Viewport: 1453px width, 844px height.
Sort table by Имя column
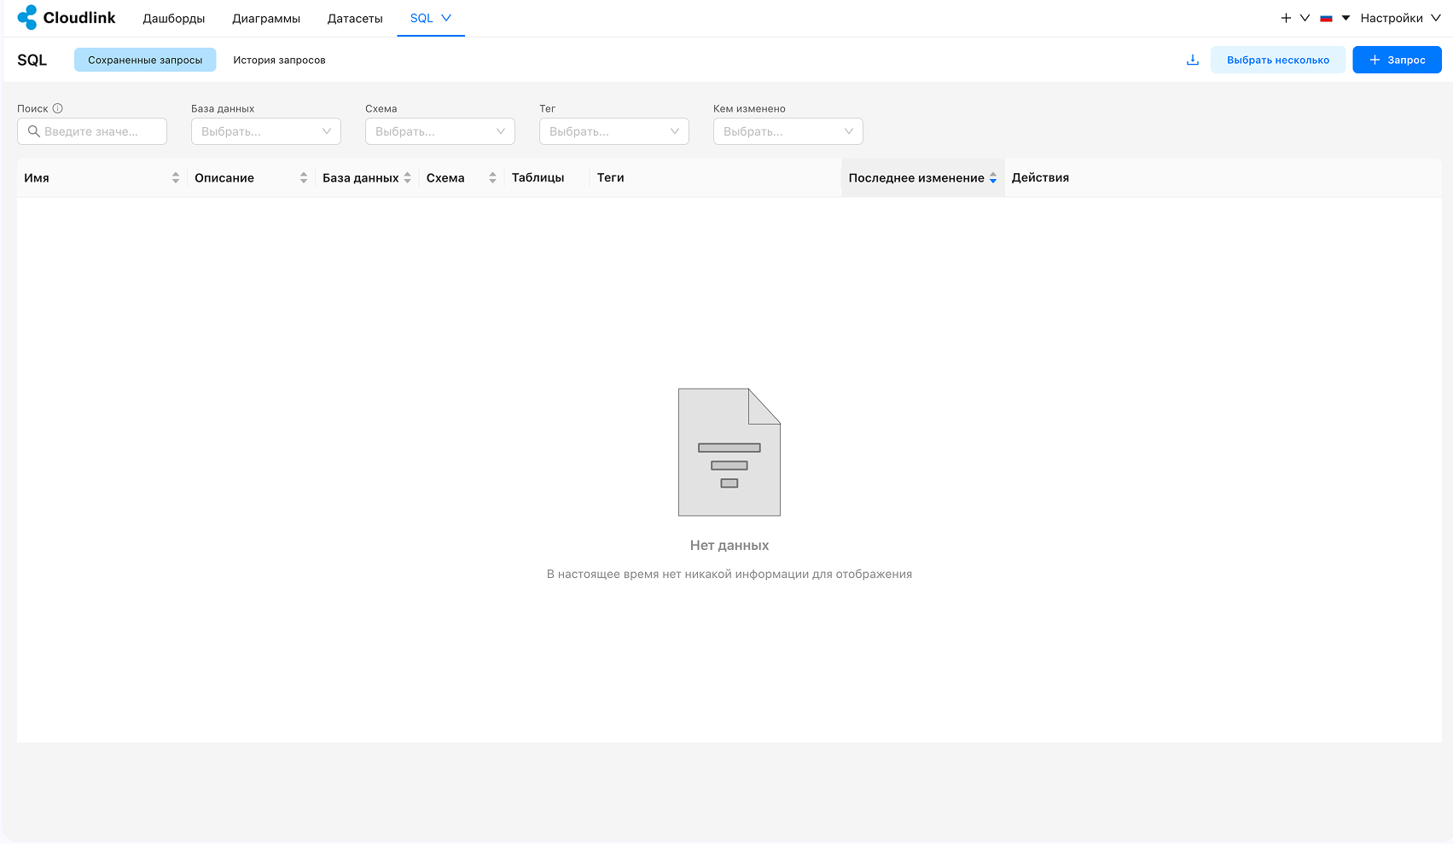102,177
